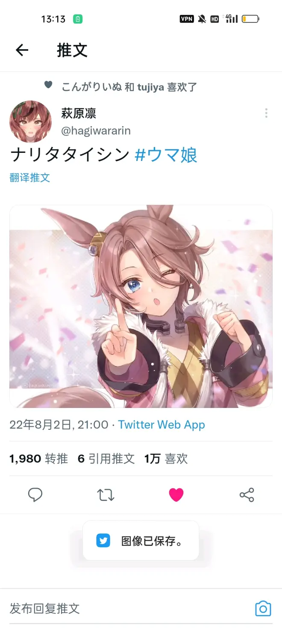View the 1,980 转推 list
This screenshot has width=282, height=628.
coord(38,459)
